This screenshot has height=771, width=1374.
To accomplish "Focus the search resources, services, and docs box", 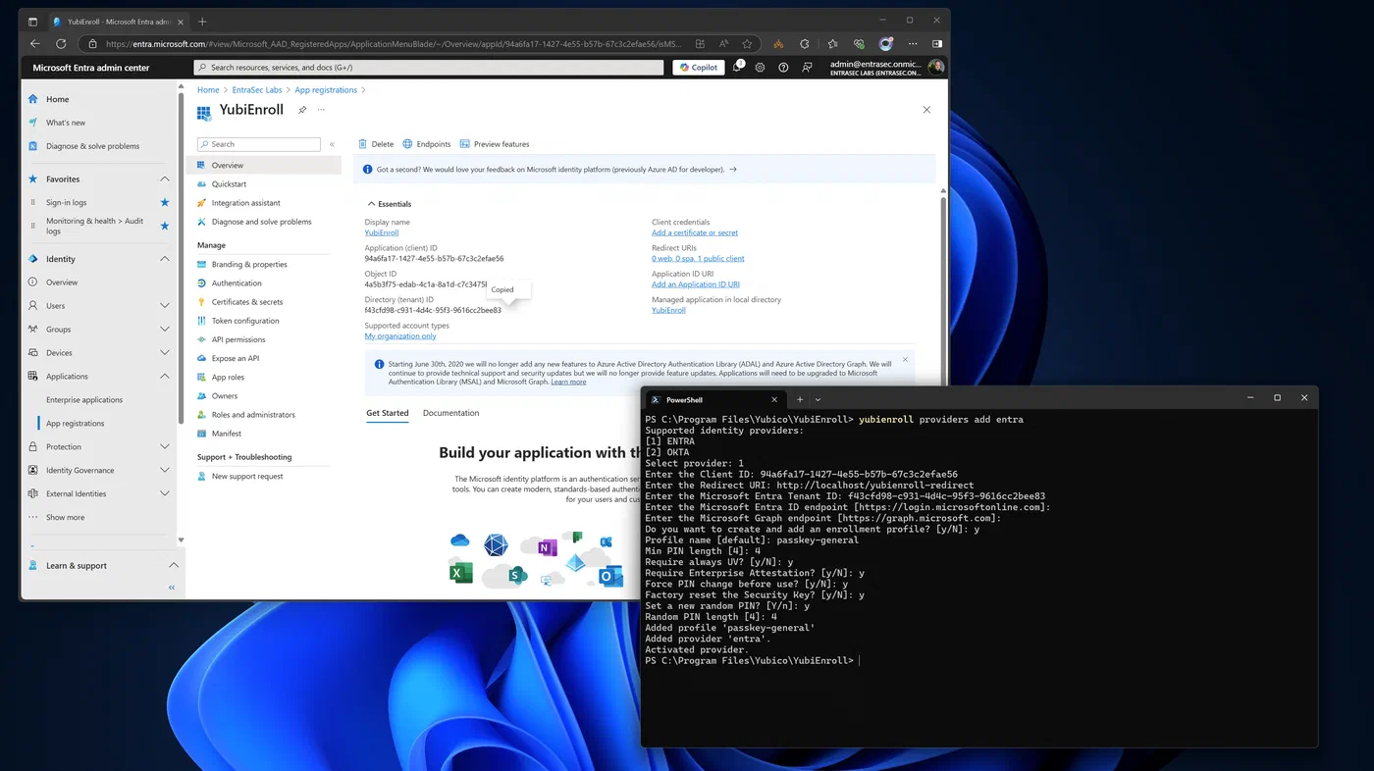I will click(x=429, y=68).
